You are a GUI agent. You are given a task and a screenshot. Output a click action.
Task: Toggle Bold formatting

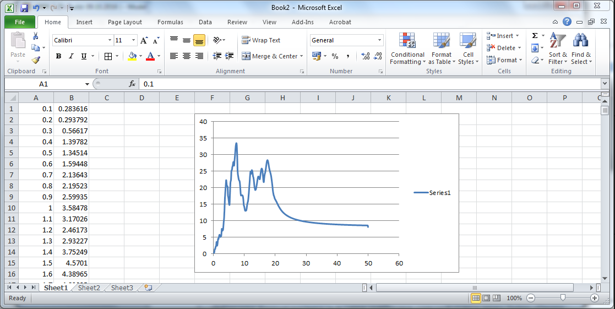point(58,56)
